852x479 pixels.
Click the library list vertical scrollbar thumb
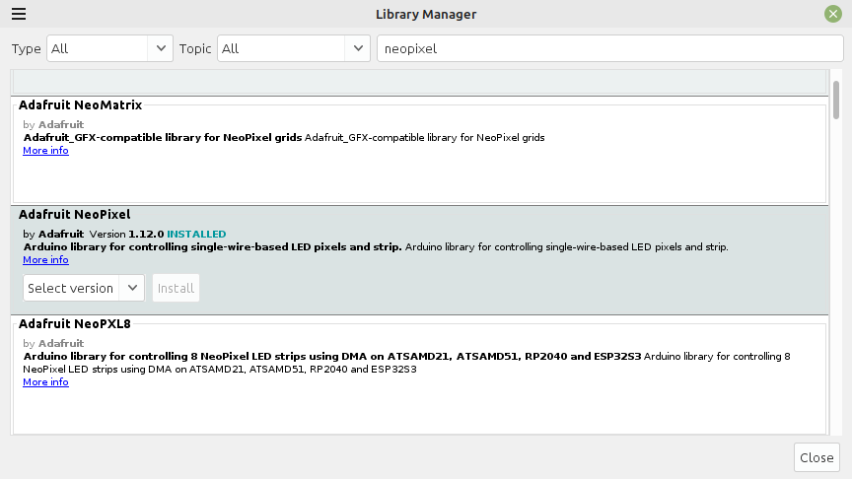tap(835, 100)
